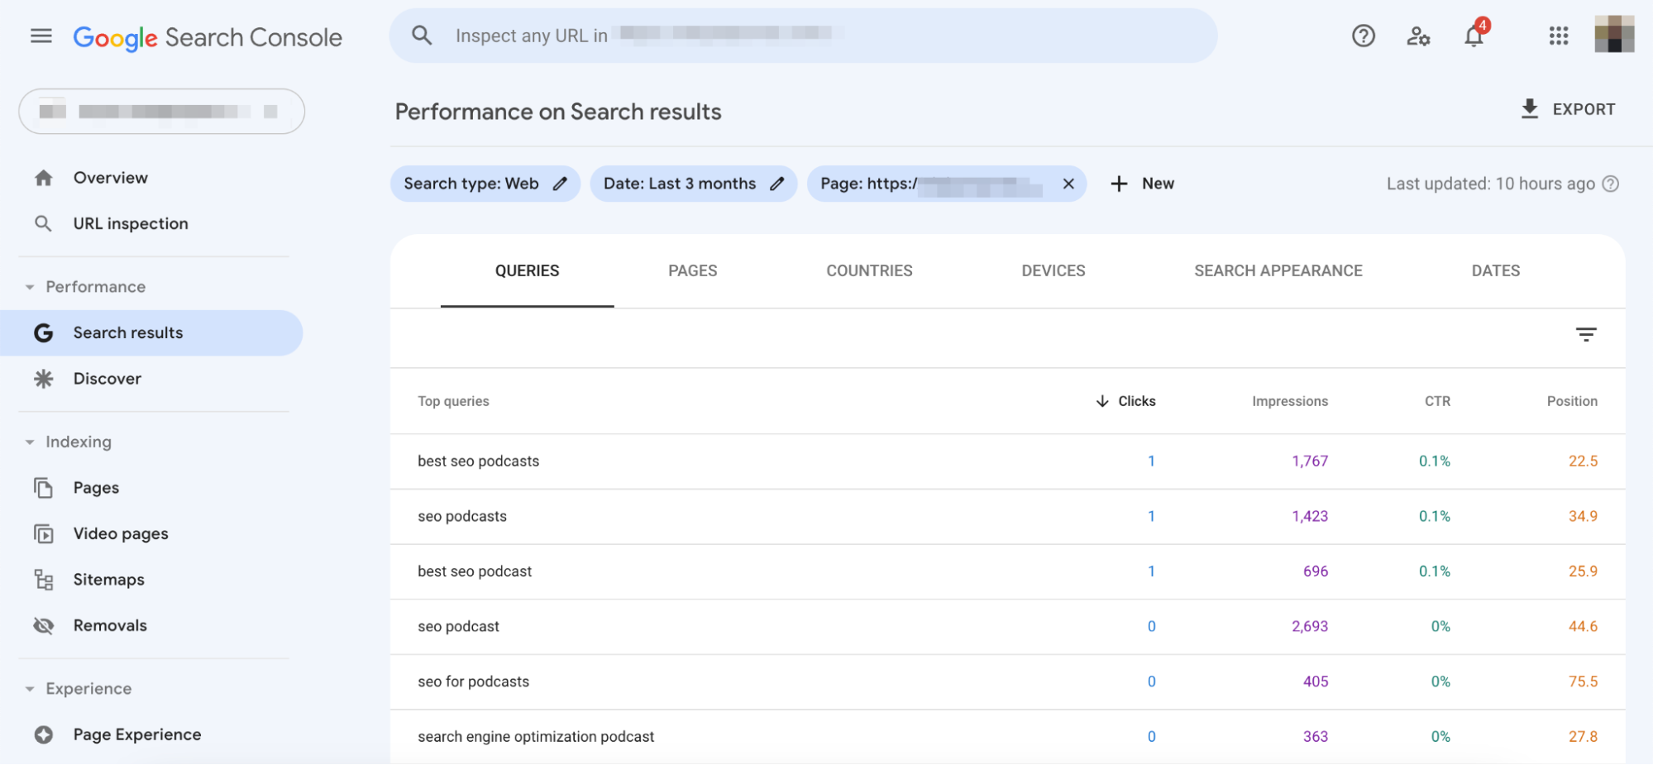Screen dimensions: 1653x765
Task: Click the Export download icon
Action: [1530, 109]
